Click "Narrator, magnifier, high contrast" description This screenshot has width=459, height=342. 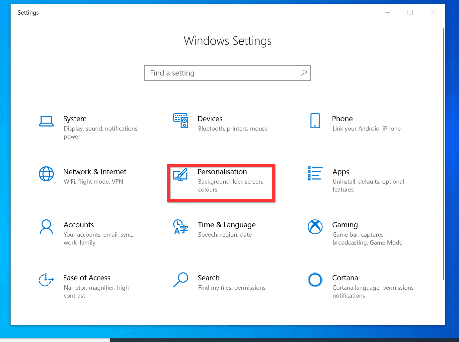[x=96, y=292]
